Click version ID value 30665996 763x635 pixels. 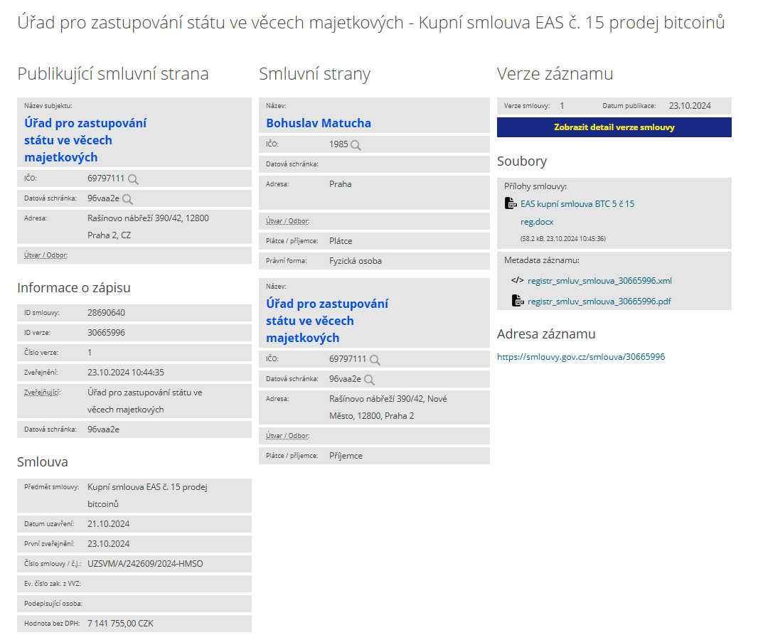click(106, 332)
